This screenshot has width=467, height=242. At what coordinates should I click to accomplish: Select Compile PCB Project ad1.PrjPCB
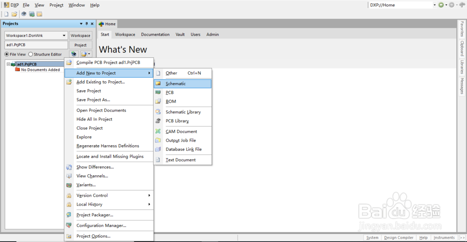pyautogui.click(x=109, y=63)
